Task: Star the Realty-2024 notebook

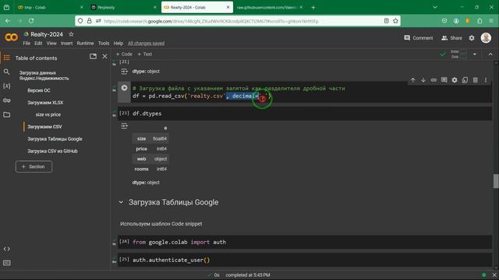Action: 71,34
